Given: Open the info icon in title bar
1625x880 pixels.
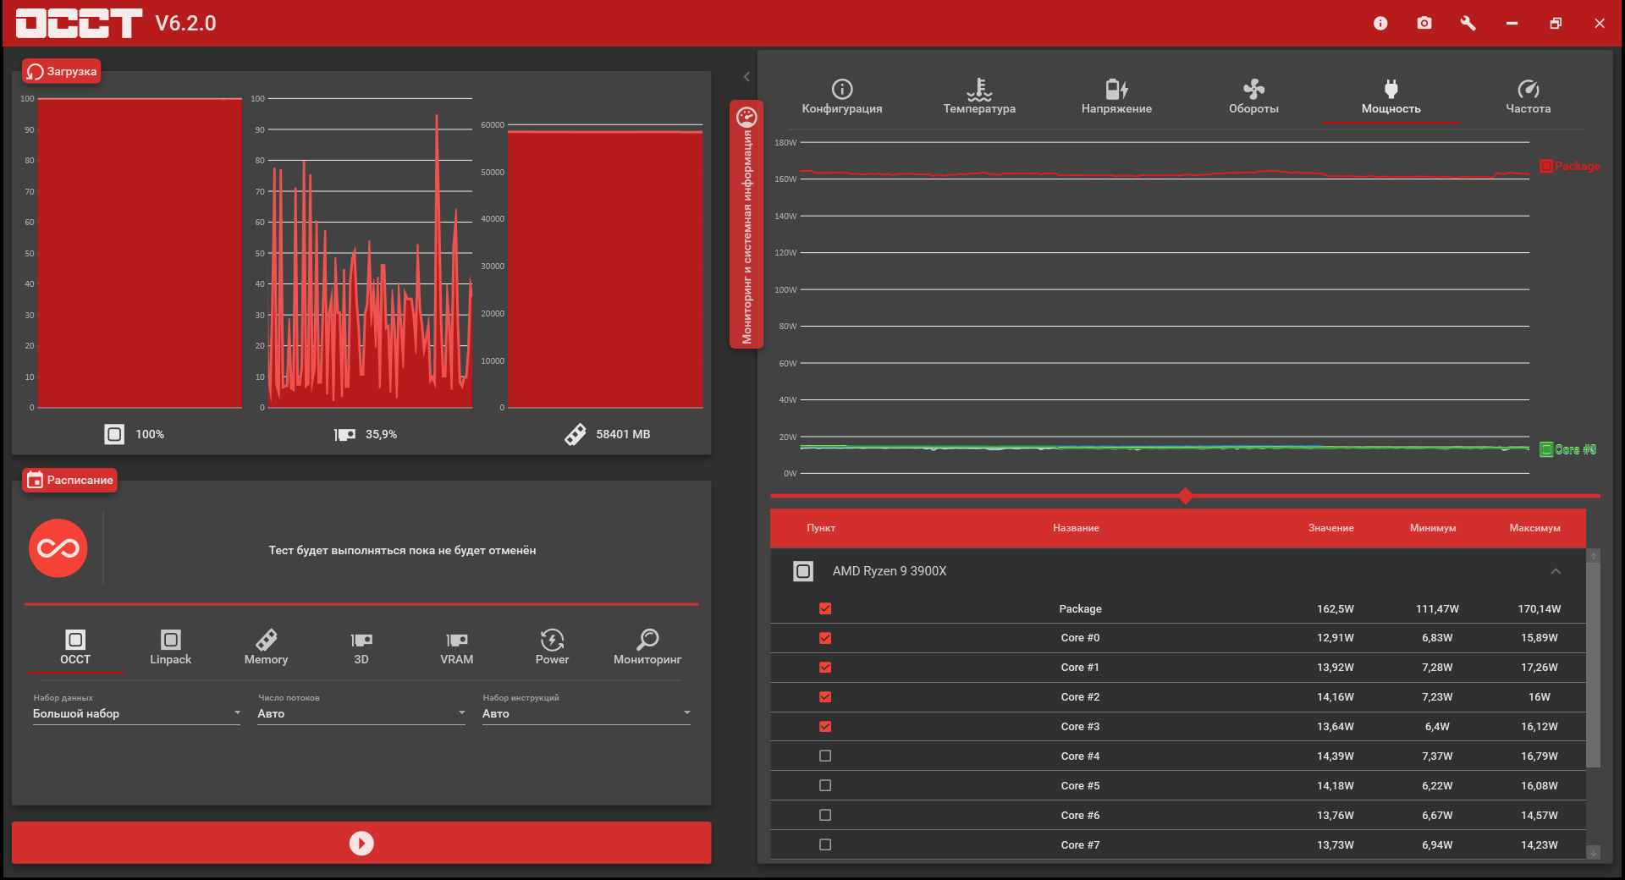Looking at the screenshot, I should (1380, 24).
